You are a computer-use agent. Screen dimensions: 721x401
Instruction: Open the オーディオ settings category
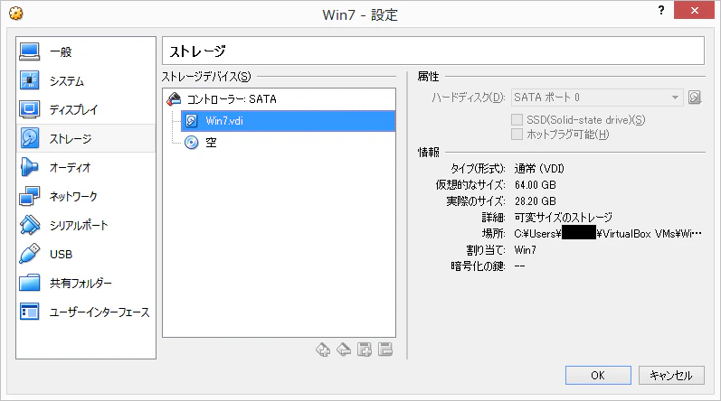pyautogui.click(x=86, y=167)
